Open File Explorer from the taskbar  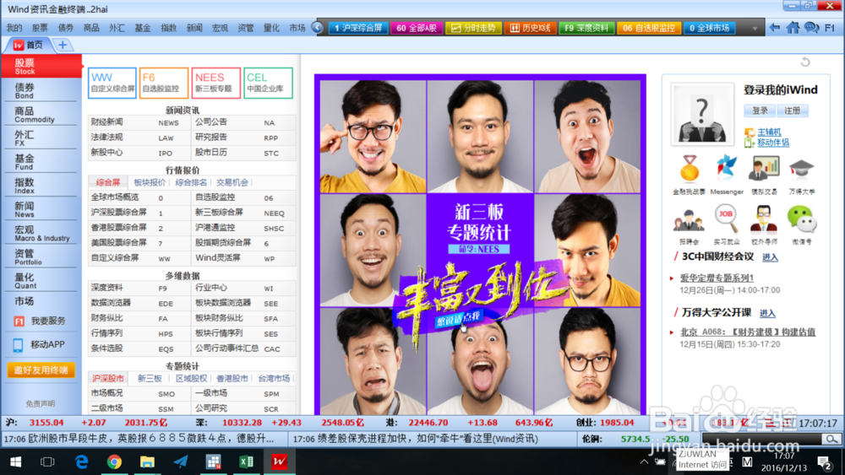147,462
